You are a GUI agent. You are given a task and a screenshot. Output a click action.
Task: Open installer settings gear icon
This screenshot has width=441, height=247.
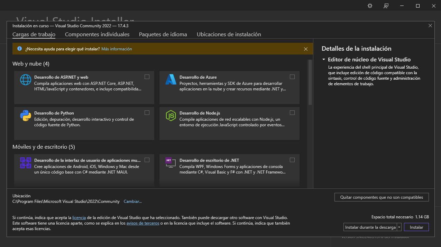coord(370,6)
